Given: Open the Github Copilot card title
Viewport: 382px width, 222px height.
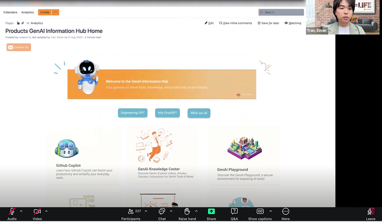Looking at the screenshot, I should tap(68, 165).
